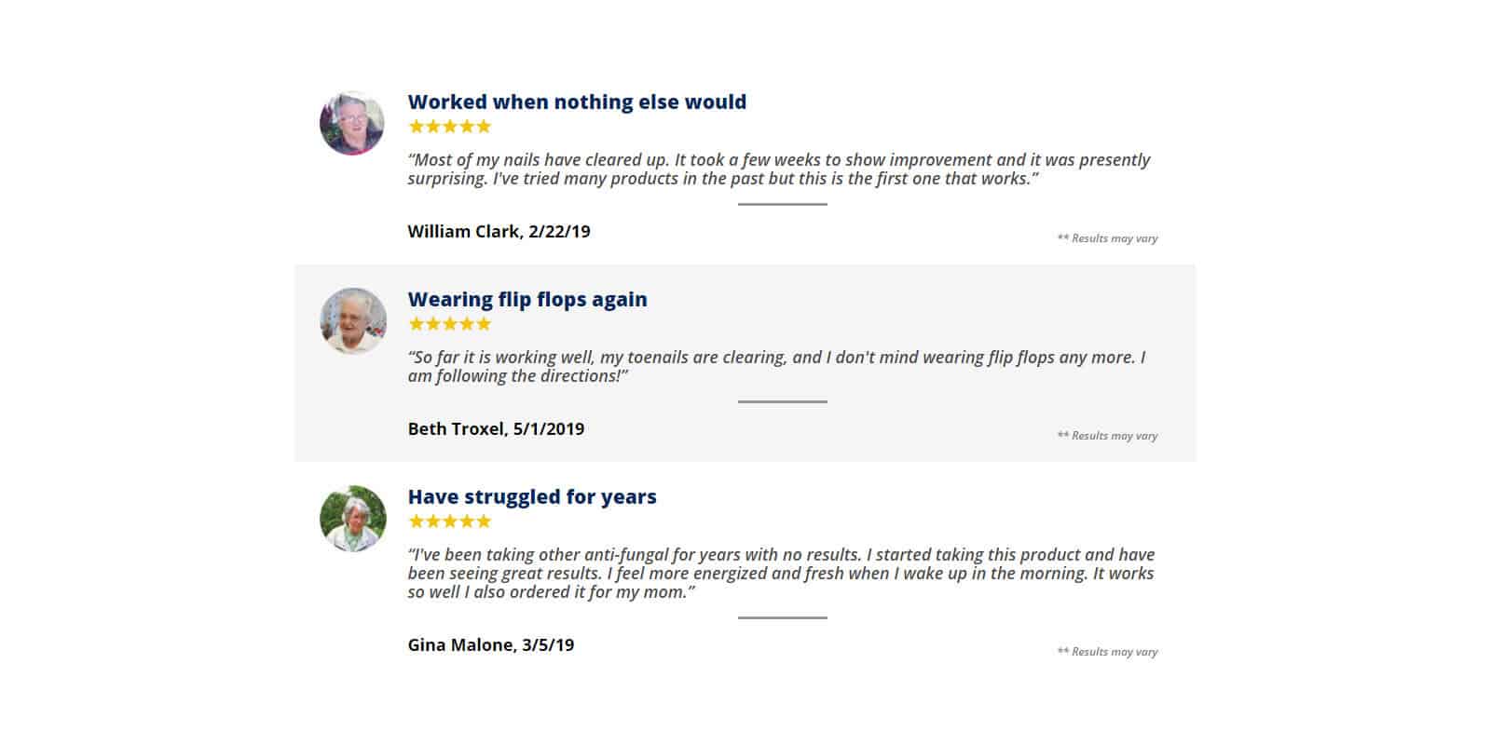The width and height of the screenshot is (1491, 745).
Task: Click the divider line under Gina Malone's quote
Action: click(x=783, y=617)
